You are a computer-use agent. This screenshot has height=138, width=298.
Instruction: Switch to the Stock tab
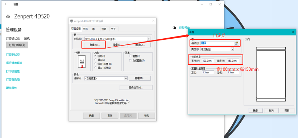point(94,29)
